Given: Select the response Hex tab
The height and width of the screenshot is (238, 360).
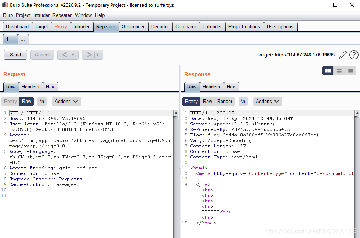Looking at the screenshot, I should (x=231, y=87).
